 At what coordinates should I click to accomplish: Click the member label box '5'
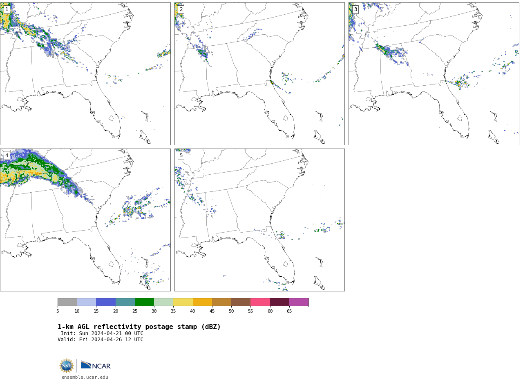coord(181,155)
